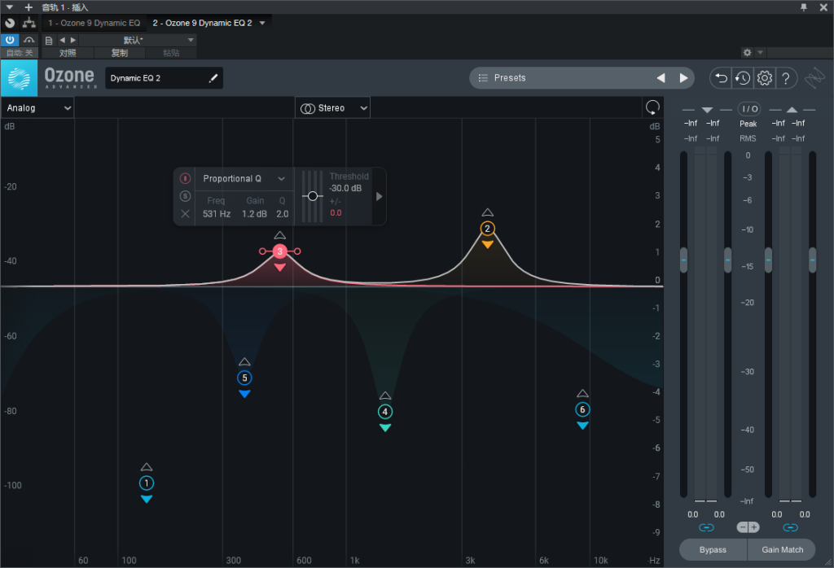Click the Gain Match button
The width and height of the screenshot is (834, 568).
tap(782, 549)
